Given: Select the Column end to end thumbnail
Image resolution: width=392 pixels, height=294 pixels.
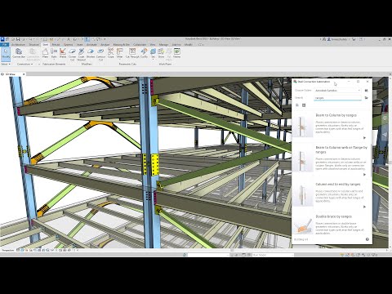Looking at the screenshot, I should [x=303, y=195].
